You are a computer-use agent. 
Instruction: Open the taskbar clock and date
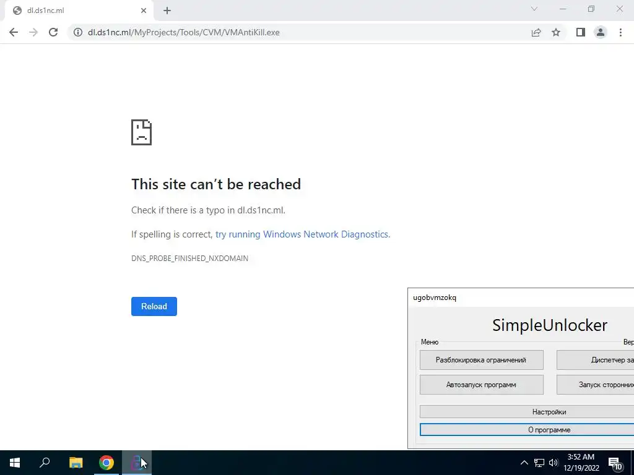tap(581, 463)
